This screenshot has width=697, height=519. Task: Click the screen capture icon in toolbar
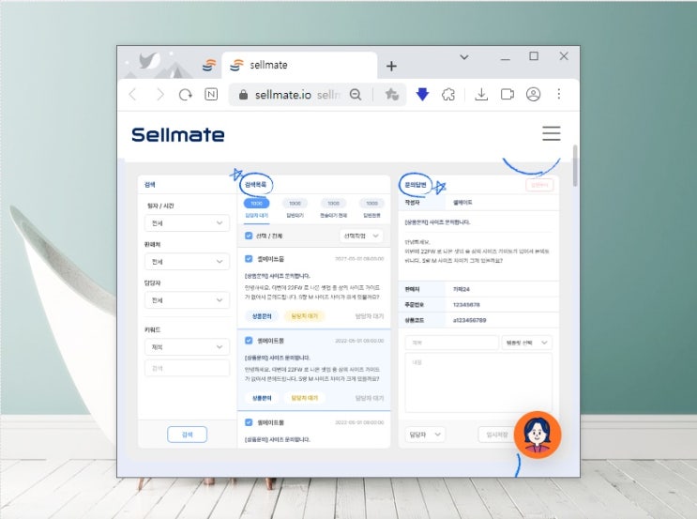click(x=508, y=94)
